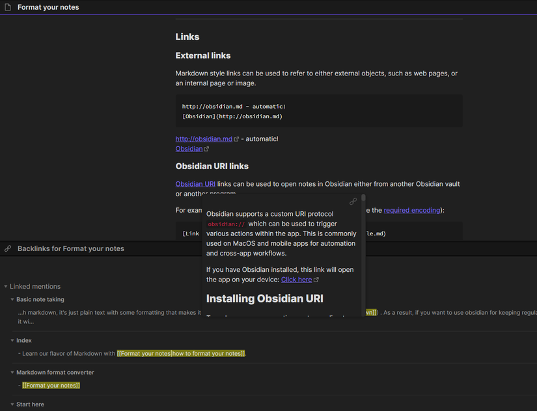
Task: Click the Click here link in the popup
Action: tap(296, 280)
